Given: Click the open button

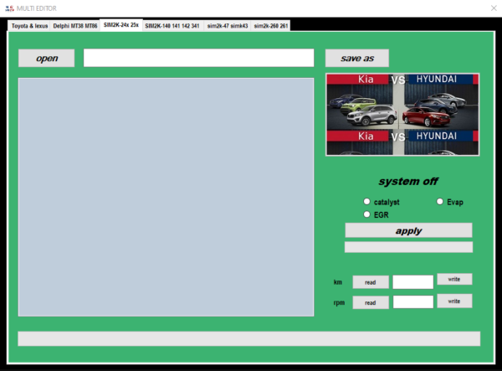Looking at the screenshot, I should (47, 58).
